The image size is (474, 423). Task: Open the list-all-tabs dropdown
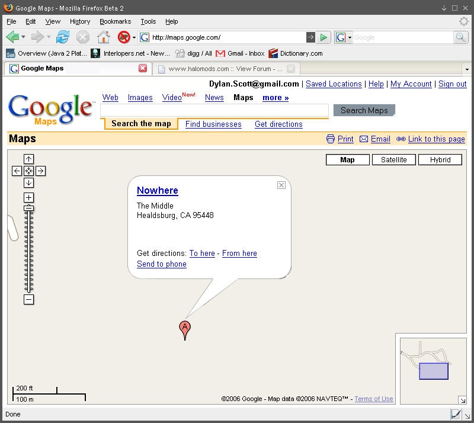(467, 69)
